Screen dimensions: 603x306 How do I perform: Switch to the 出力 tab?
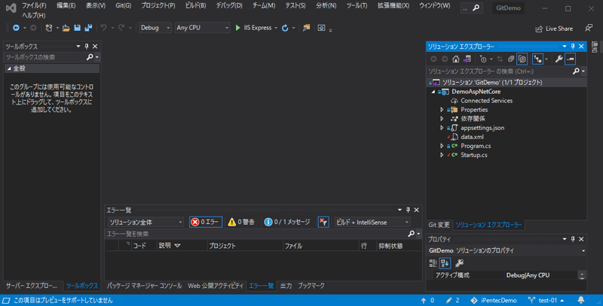286,286
